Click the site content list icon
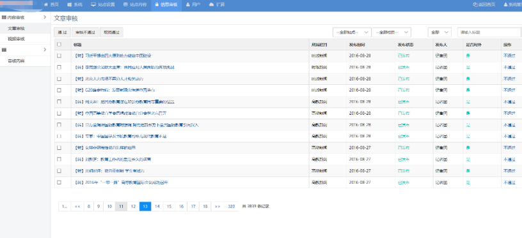This screenshot has width=522, height=238. point(125,4)
